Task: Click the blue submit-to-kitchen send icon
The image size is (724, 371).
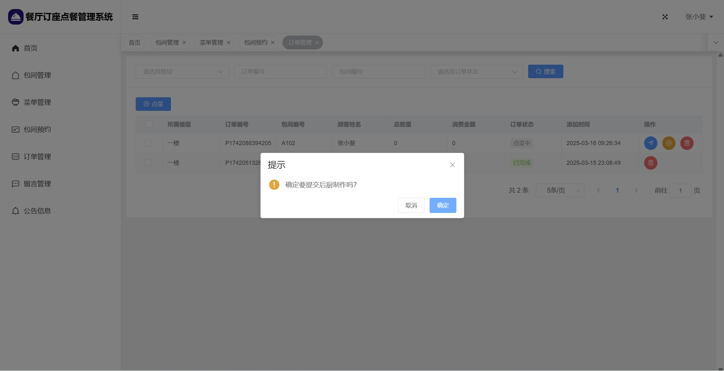Action: (651, 143)
